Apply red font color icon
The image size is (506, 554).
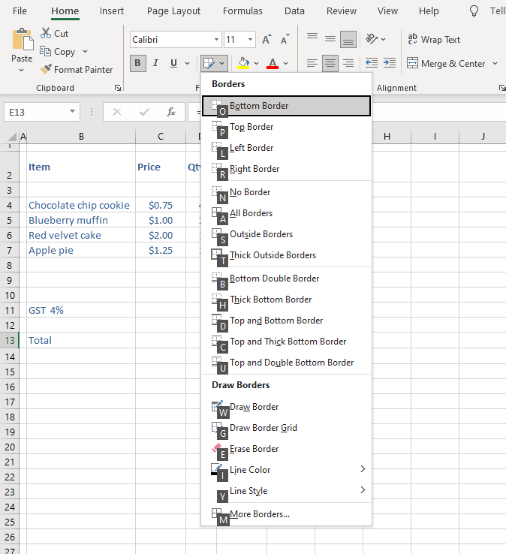[x=273, y=63]
